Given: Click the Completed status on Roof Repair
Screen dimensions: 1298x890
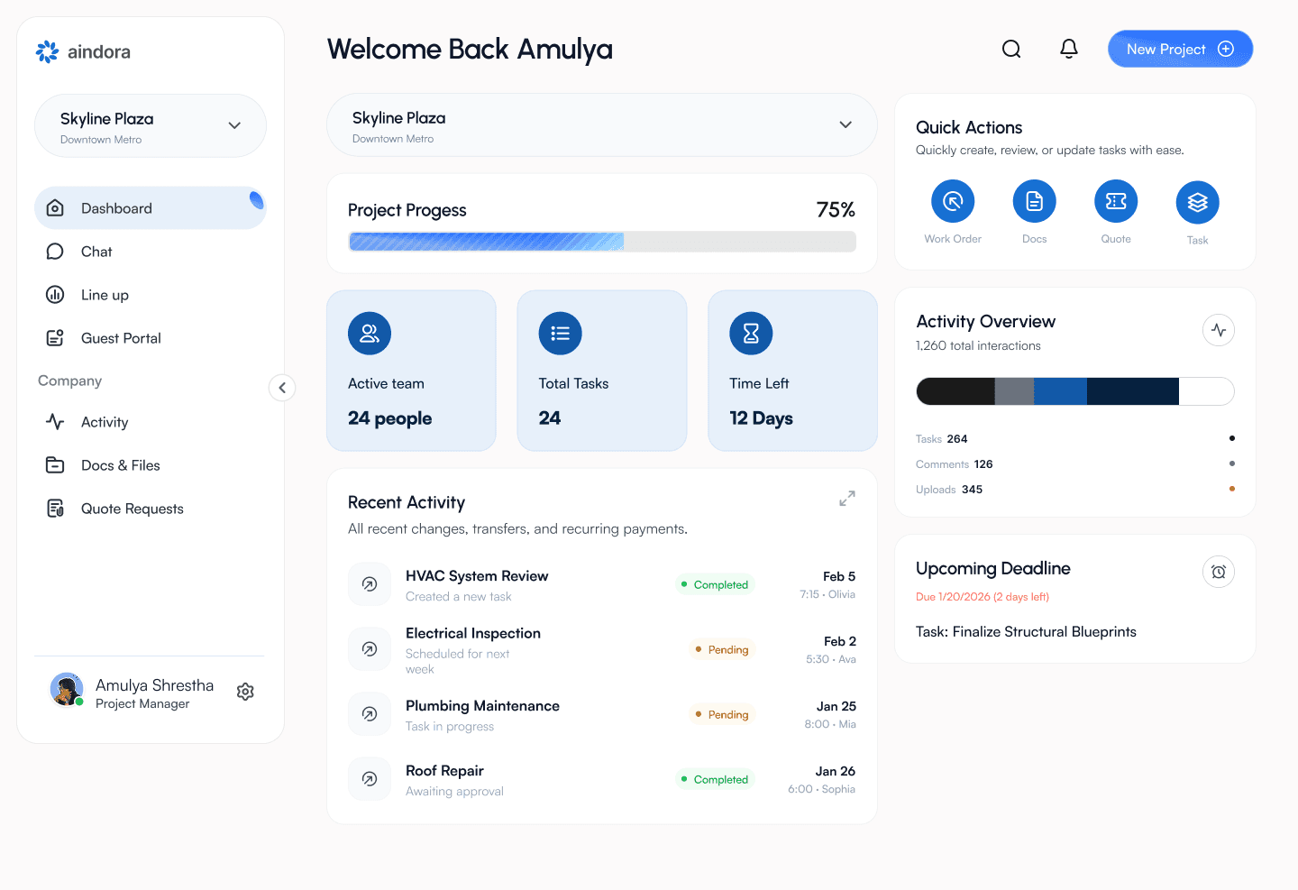Looking at the screenshot, I should click(715, 779).
